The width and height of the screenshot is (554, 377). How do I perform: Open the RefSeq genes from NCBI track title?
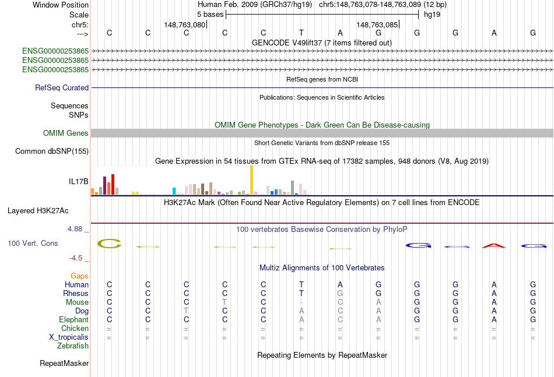(x=322, y=79)
